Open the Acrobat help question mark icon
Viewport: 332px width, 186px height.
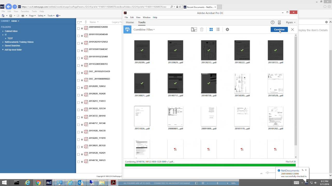273,22
